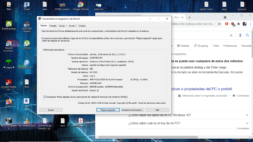The width and height of the screenshot is (253, 142).
Task: Bookmark page with Chrome star icon
Action: click(219, 24)
